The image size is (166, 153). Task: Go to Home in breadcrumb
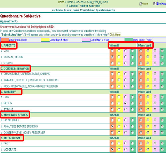[61, 2]
